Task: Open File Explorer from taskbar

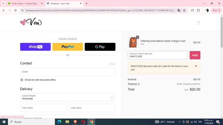Action: pyautogui.click(x=67, y=122)
